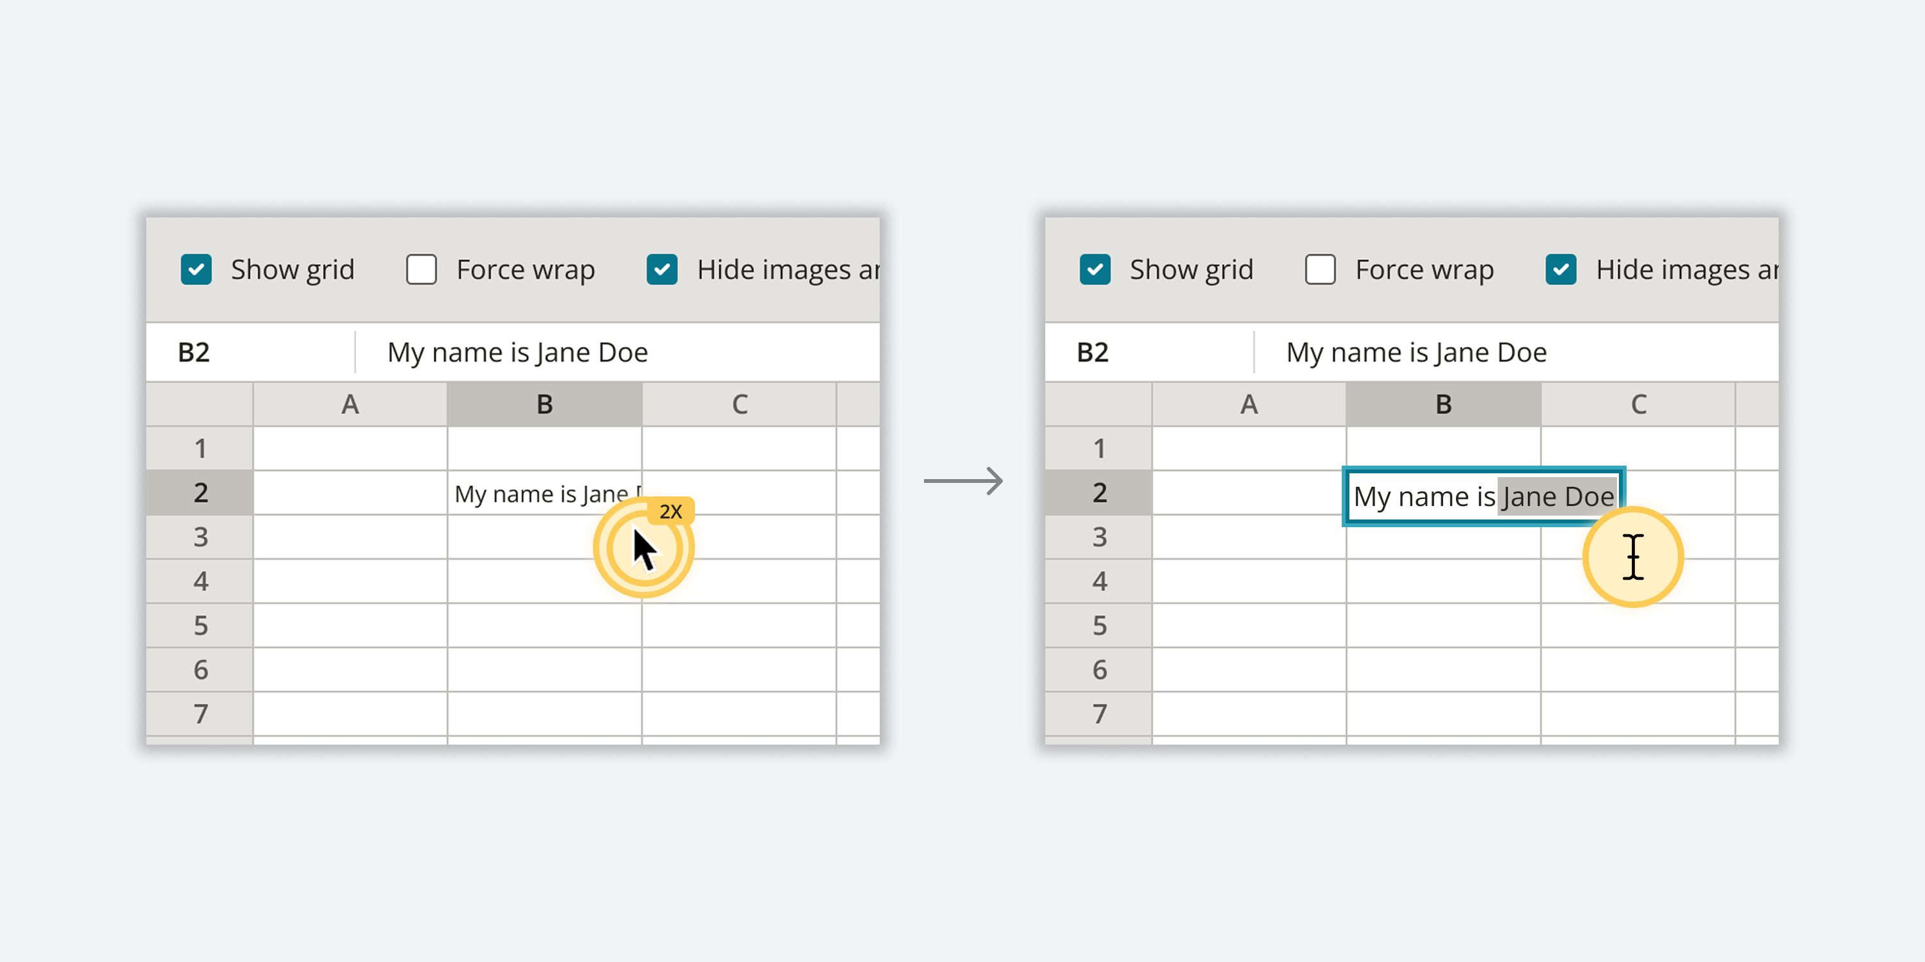Select row 2 header in left spreadsheet
Viewport: 1925px width, 962px height.
[x=200, y=493]
